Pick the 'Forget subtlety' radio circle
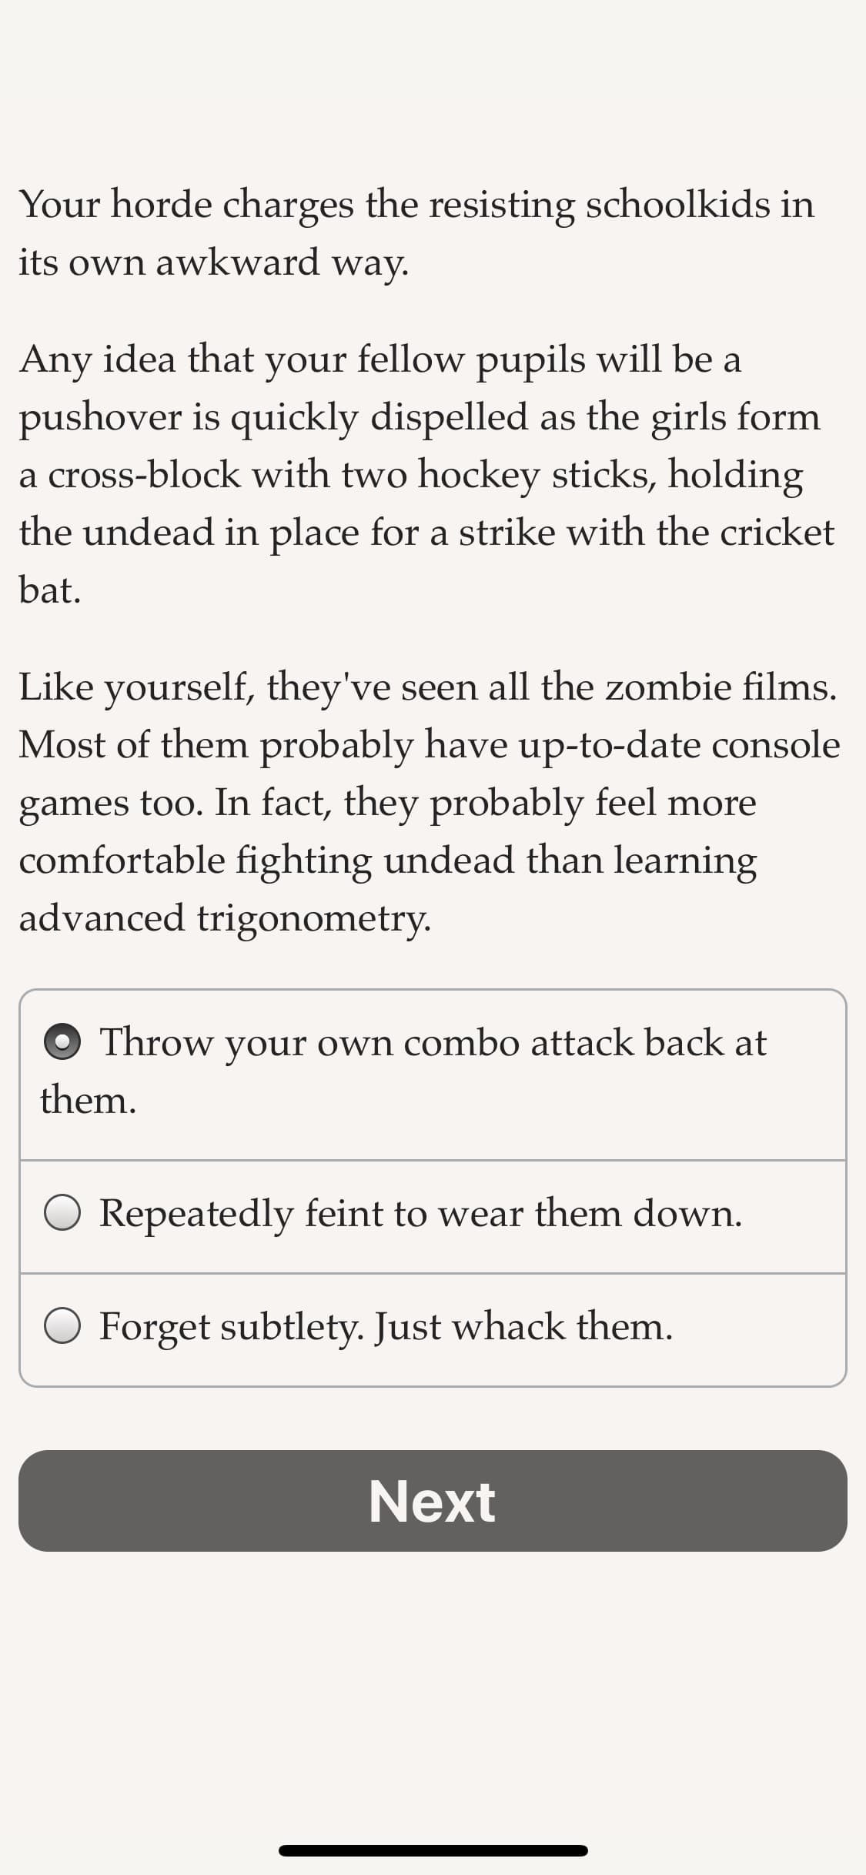This screenshot has height=1875, width=866. point(62,1326)
